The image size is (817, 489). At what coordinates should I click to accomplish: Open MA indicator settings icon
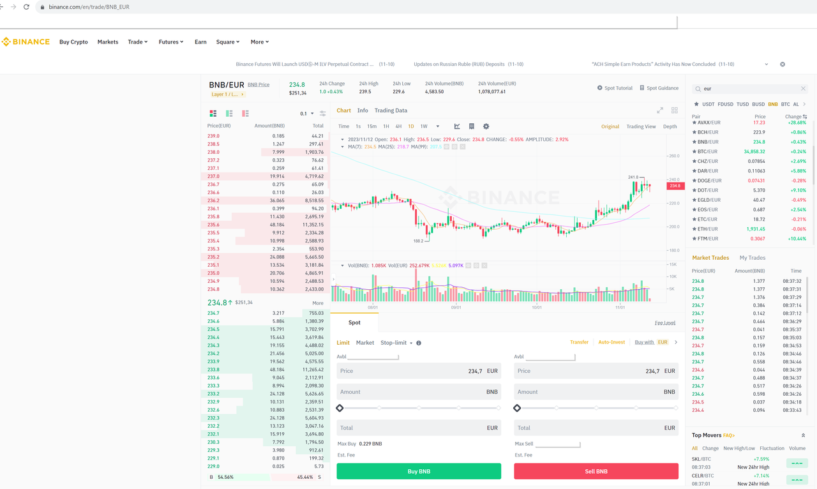tap(454, 147)
